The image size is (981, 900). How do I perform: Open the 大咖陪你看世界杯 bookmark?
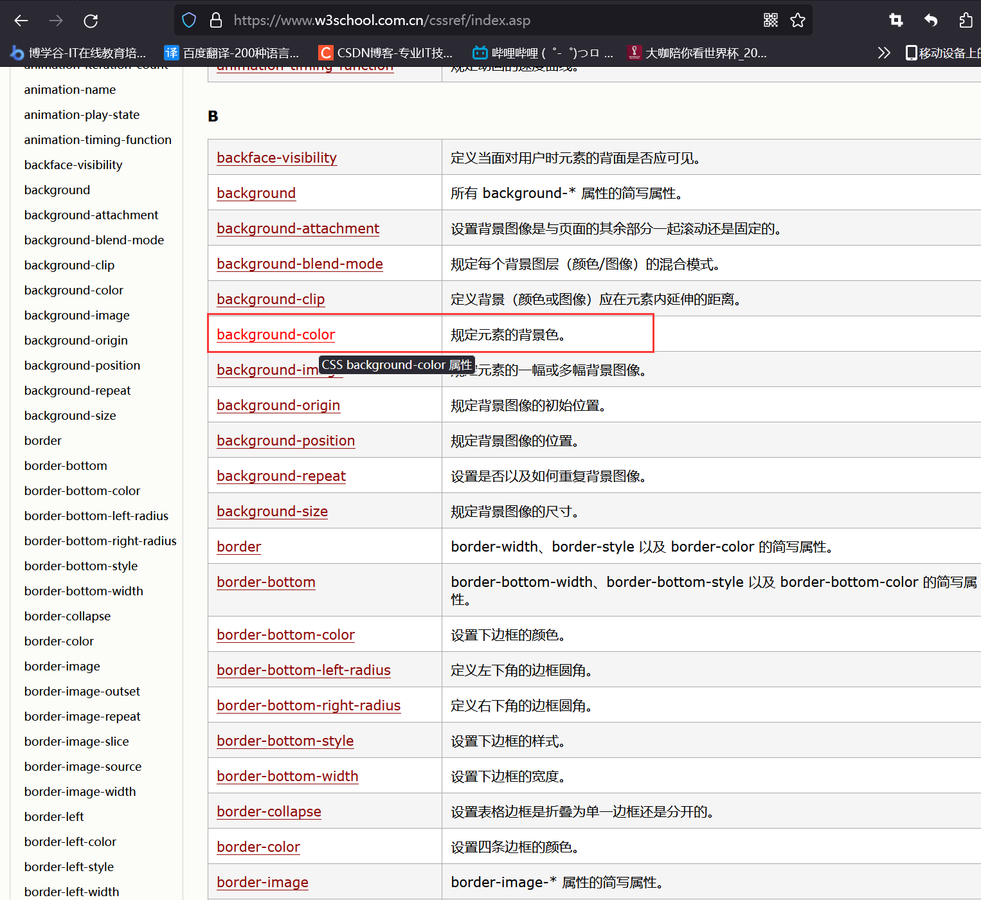point(697,53)
